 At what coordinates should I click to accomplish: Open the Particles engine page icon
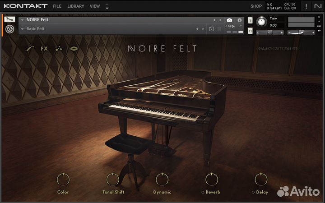point(59,49)
